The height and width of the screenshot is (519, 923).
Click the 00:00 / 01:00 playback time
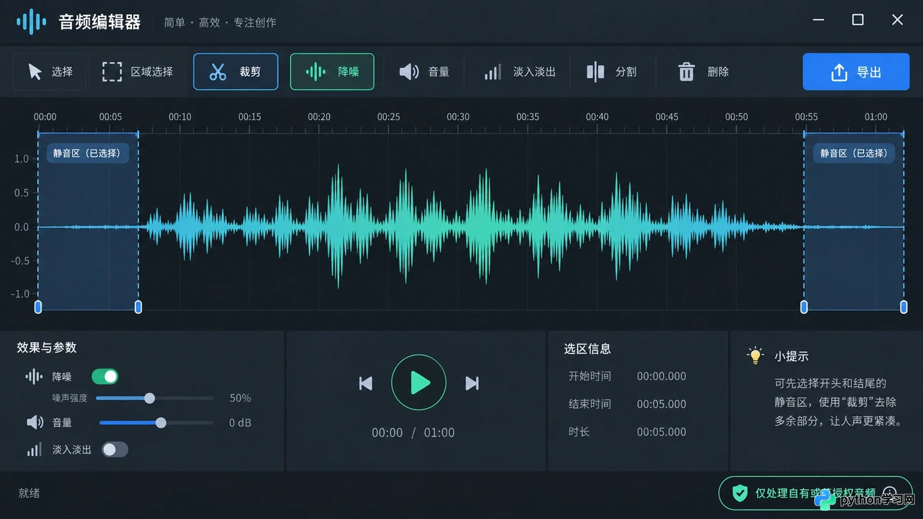click(413, 432)
